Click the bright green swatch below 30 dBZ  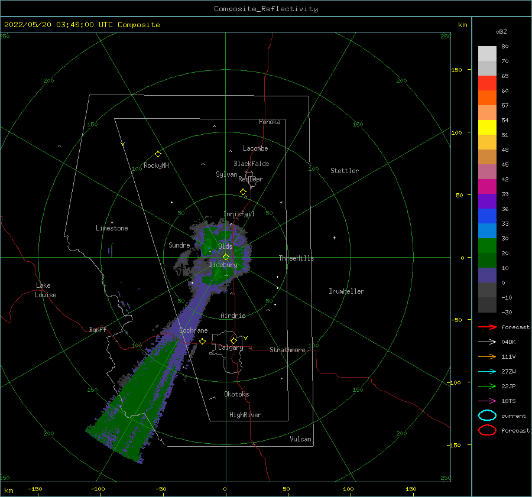pos(487,245)
